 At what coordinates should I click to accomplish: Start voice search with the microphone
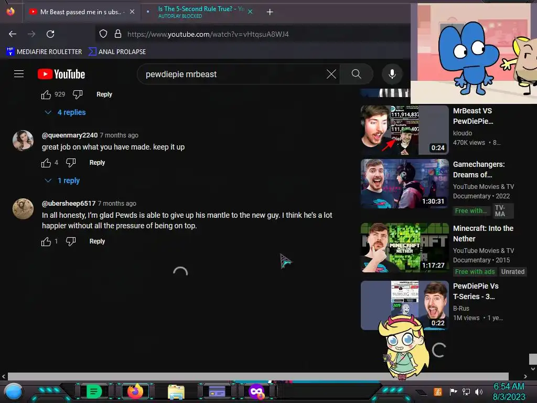[x=392, y=74]
